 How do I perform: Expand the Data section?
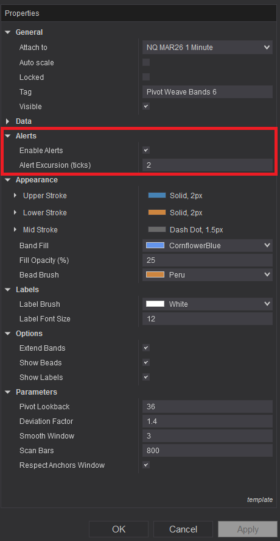pos(7,121)
